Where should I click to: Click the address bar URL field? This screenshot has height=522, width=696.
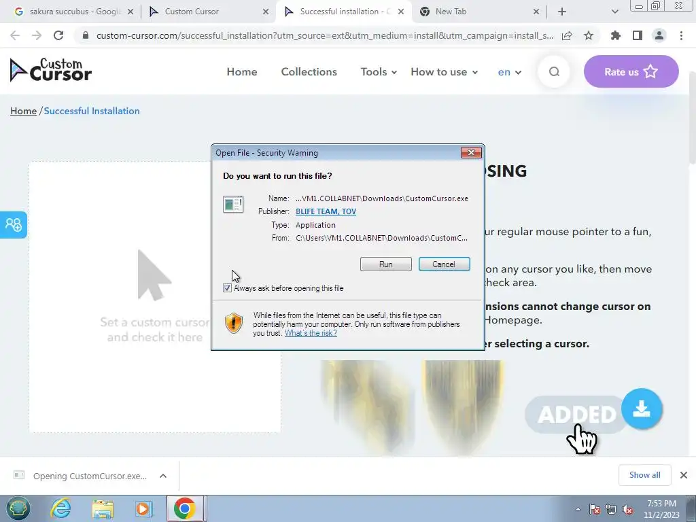[x=324, y=35]
